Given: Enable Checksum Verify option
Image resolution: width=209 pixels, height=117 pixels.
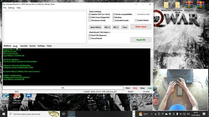Looking at the screenshot, I should (x=90, y=20).
